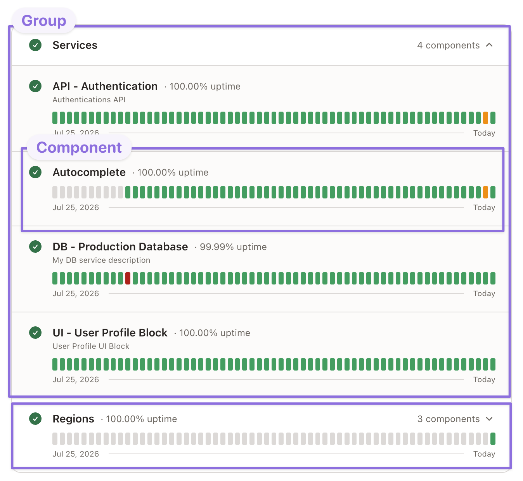Click the status check icon for Autocomplete
The image size is (523, 481).
click(x=35, y=172)
